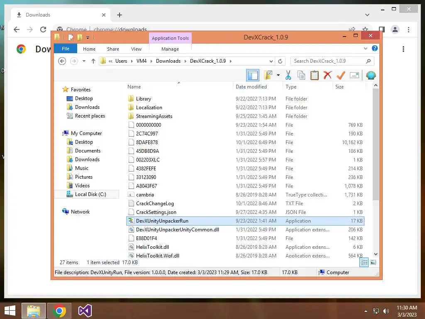Click Chrome side panel icon
425x319 pixels.
click(382, 29)
